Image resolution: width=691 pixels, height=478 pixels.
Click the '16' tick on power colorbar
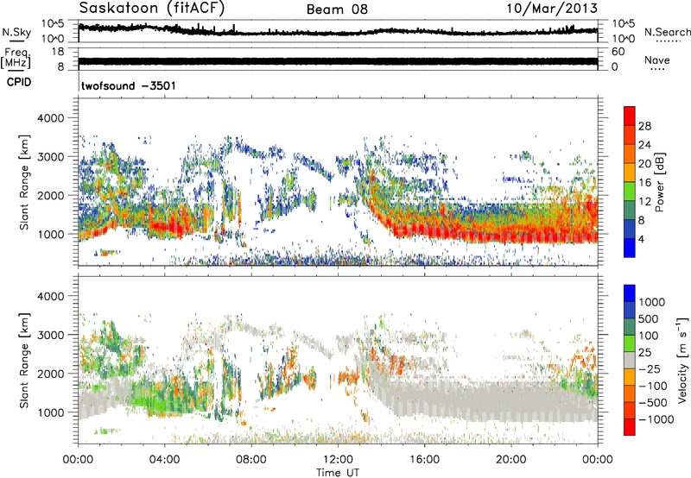click(644, 183)
